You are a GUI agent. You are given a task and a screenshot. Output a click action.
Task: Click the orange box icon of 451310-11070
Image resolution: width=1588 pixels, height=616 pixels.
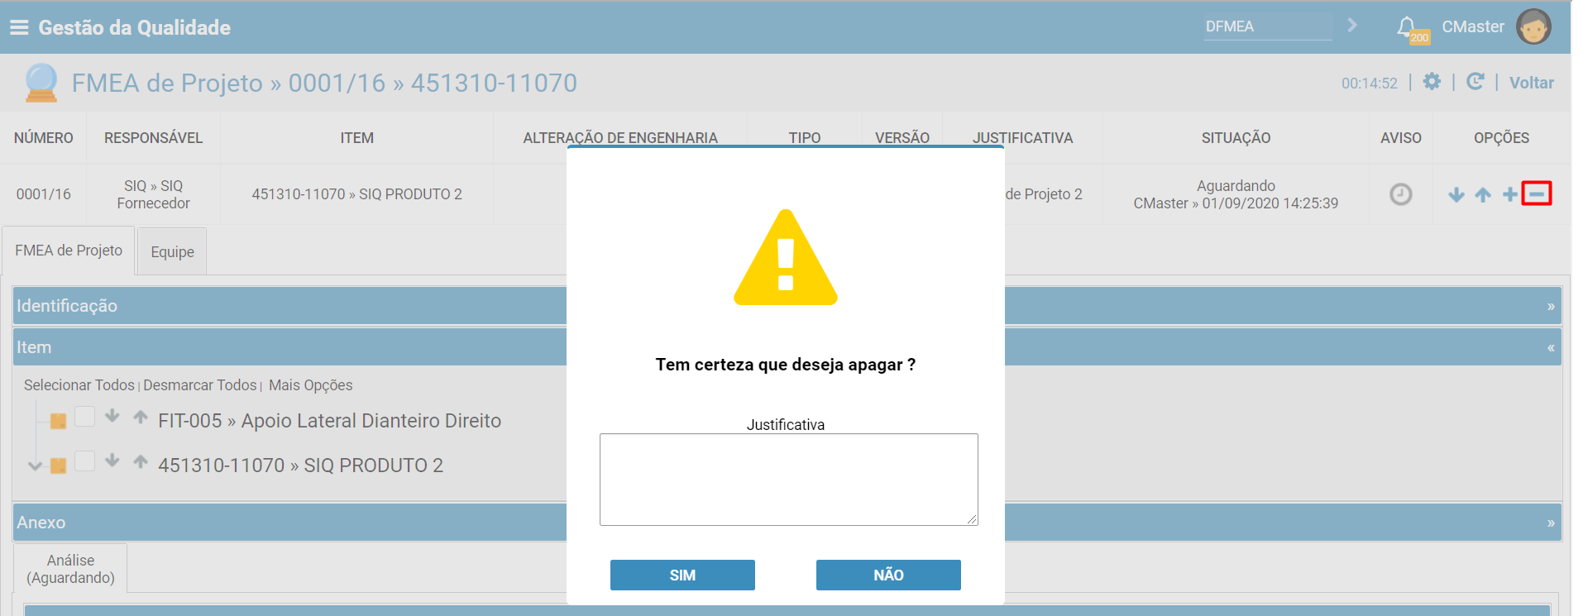click(x=58, y=466)
